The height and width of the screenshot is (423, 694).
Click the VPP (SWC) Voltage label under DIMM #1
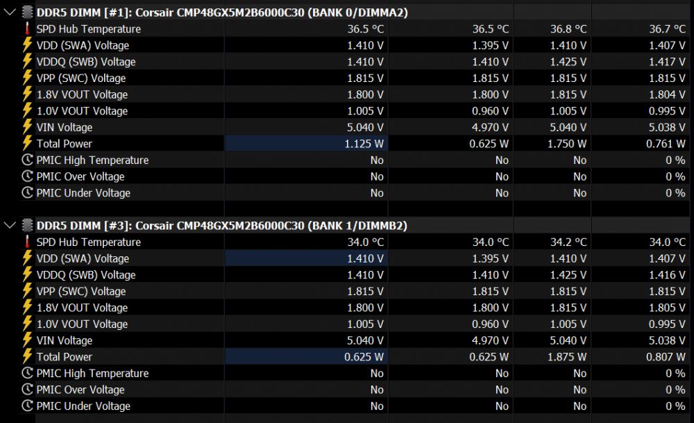pyautogui.click(x=81, y=78)
